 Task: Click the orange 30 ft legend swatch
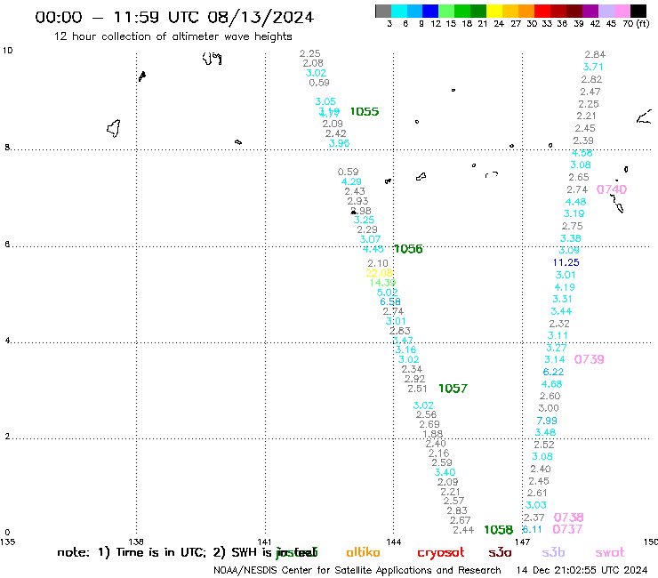(x=526, y=11)
